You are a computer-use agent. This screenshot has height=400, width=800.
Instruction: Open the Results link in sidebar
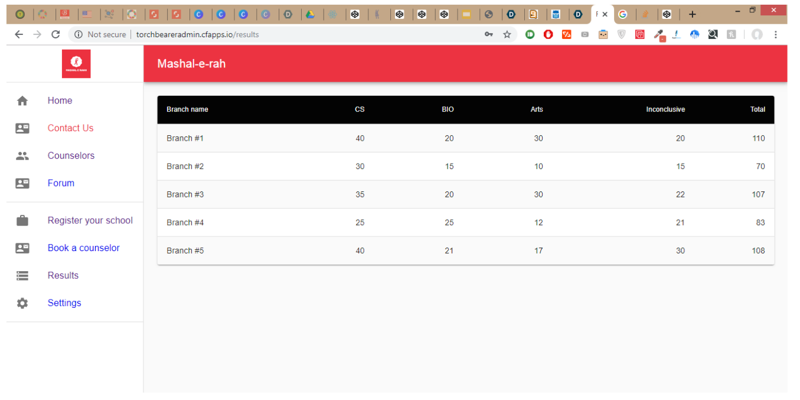tap(63, 275)
